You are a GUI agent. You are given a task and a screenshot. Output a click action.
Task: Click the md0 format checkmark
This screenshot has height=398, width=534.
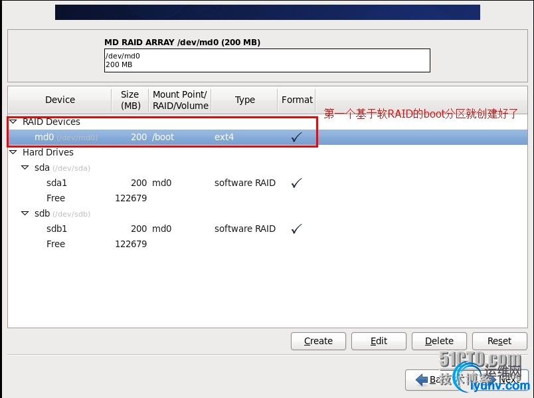pyautogui.click(x=297, y=137)
